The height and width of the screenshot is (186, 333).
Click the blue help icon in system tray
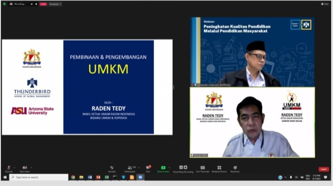click(x=280, y=178)
